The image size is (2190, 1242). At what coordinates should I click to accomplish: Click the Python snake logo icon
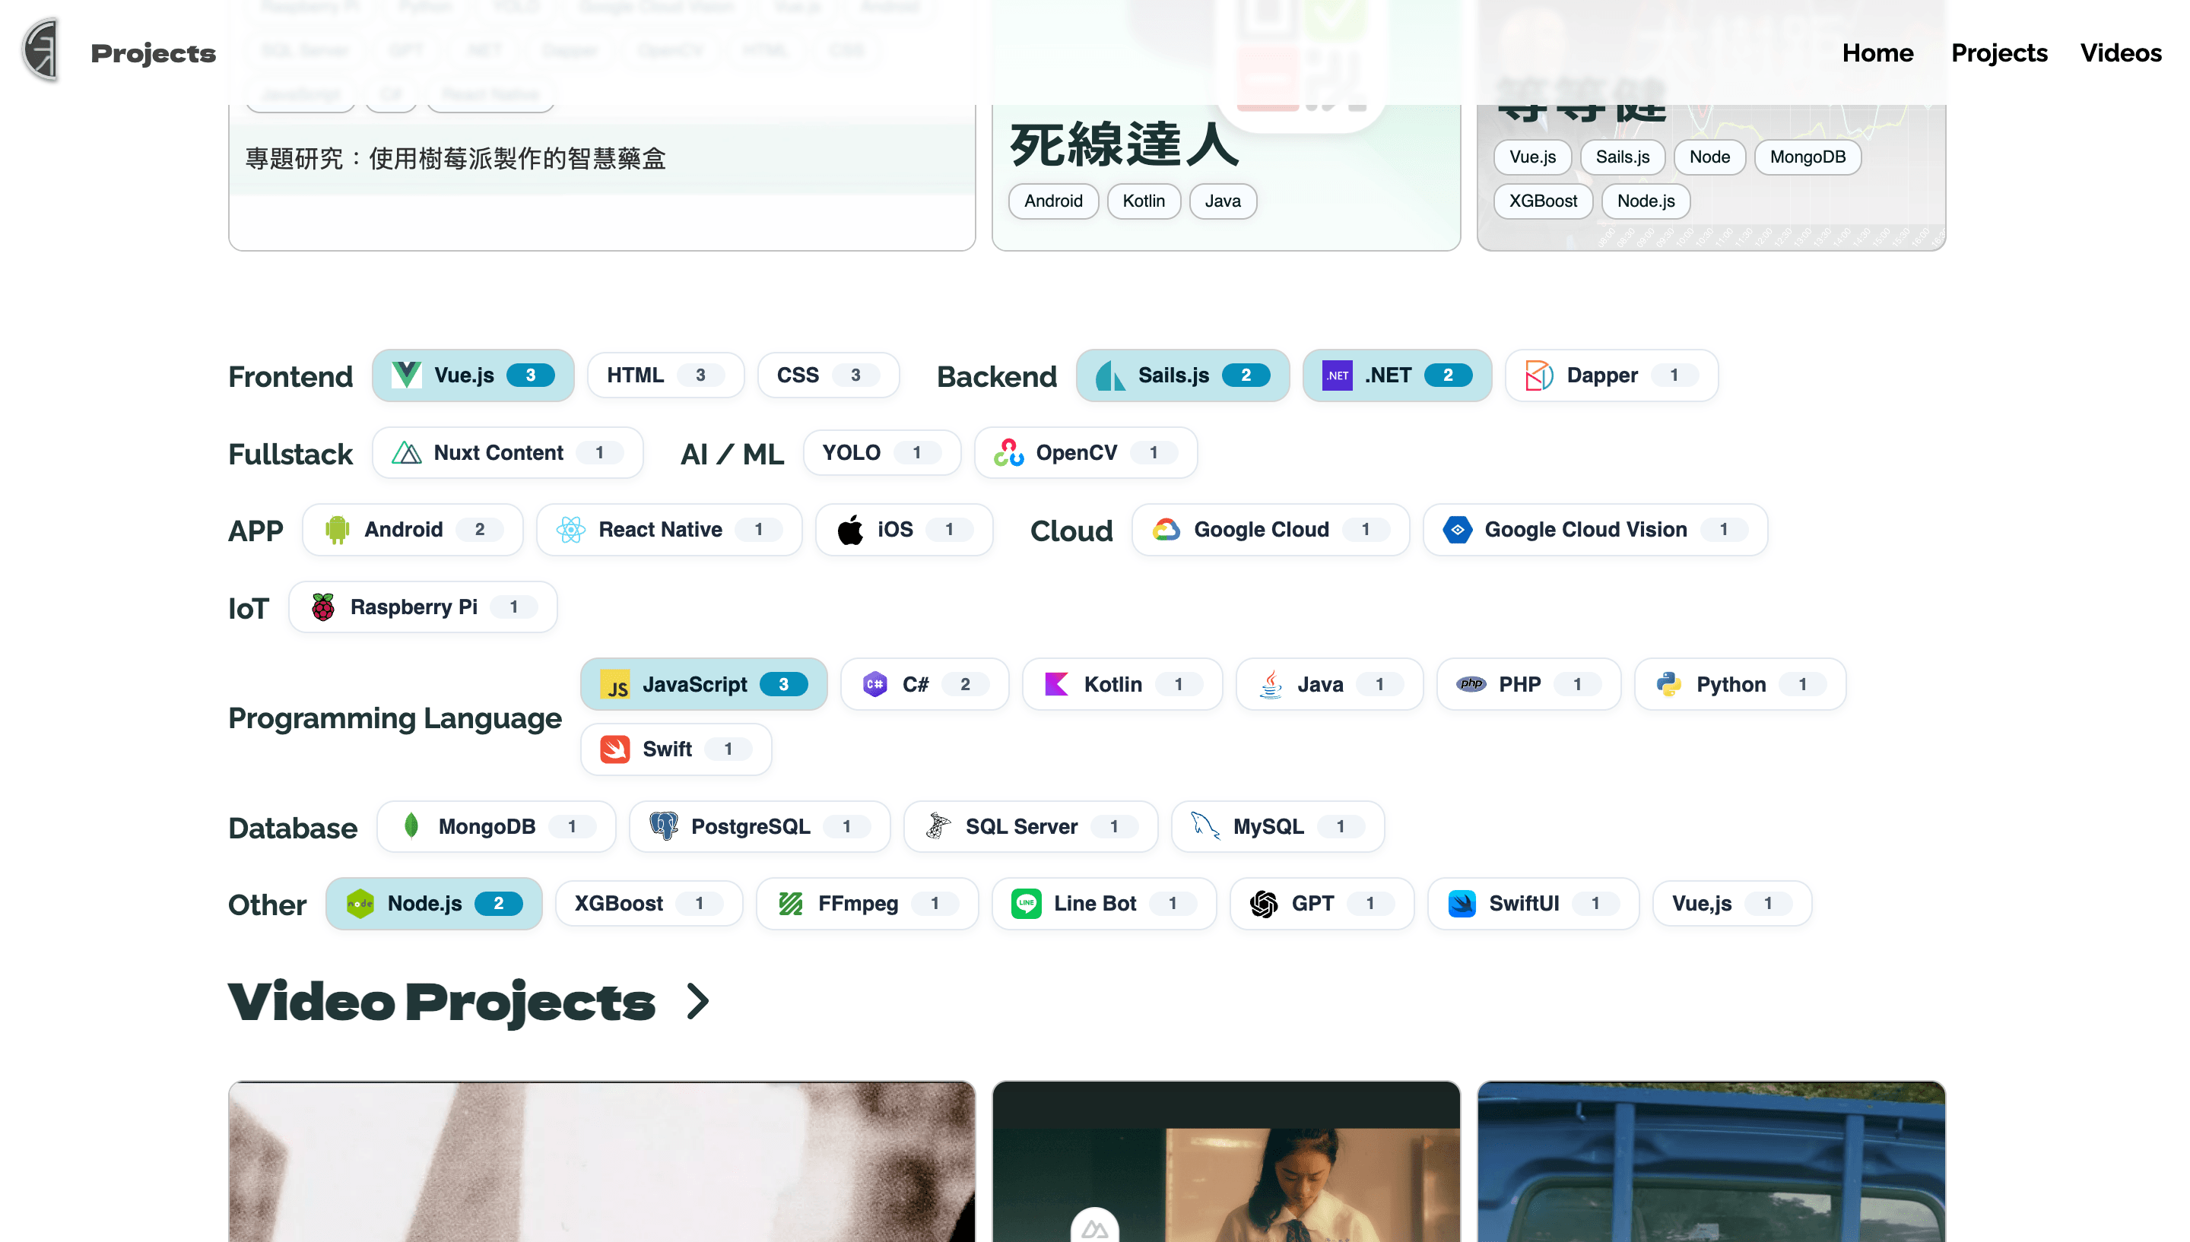click(1668, 685)
